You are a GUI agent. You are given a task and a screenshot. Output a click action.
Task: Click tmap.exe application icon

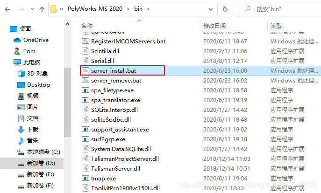coord(86,178)
